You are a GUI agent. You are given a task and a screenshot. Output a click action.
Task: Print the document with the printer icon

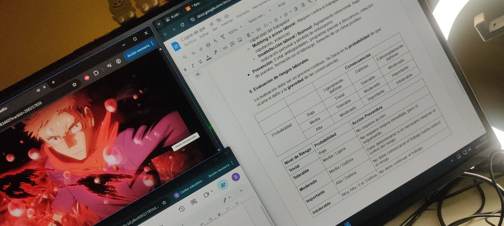coord(208,45)
